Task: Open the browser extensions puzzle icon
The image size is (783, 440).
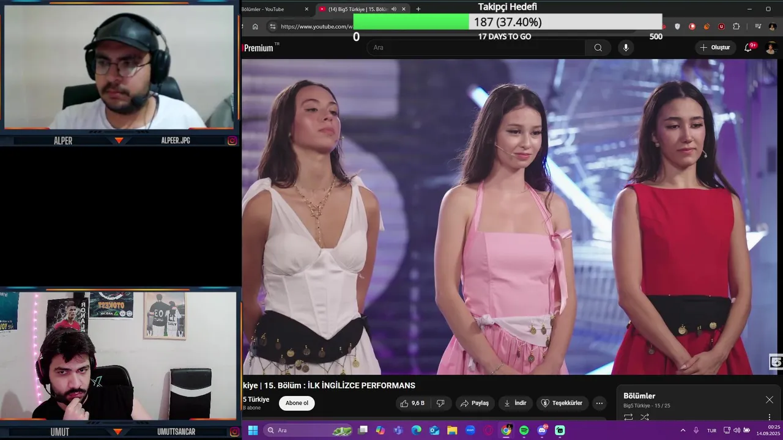Action: tap(736, 26)
